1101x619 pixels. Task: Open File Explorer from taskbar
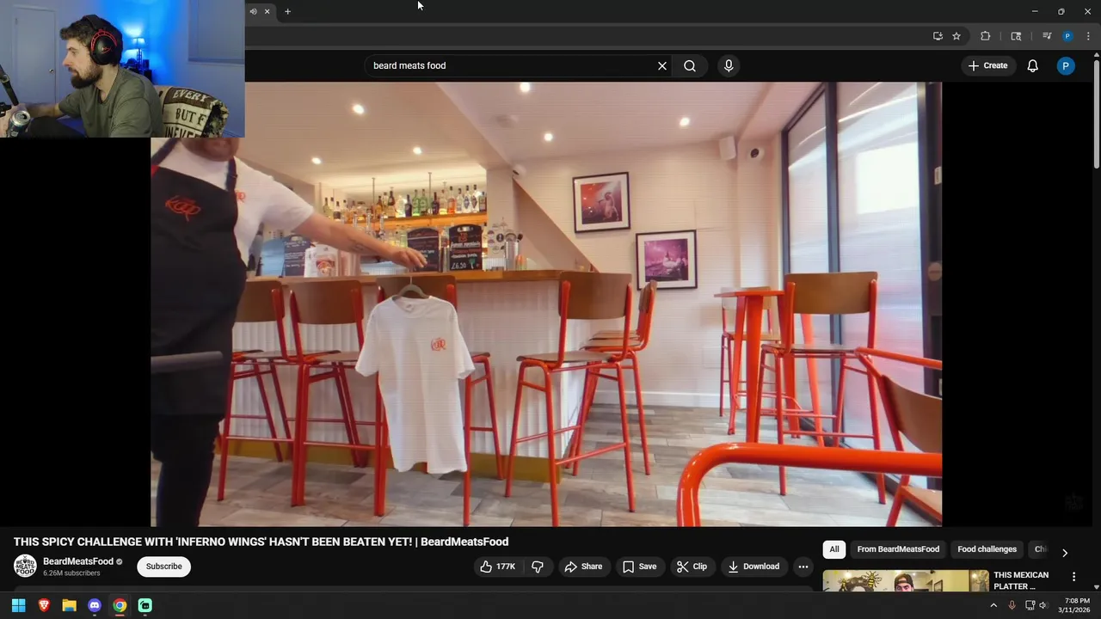pyautogui.click(x=69, y=605)
